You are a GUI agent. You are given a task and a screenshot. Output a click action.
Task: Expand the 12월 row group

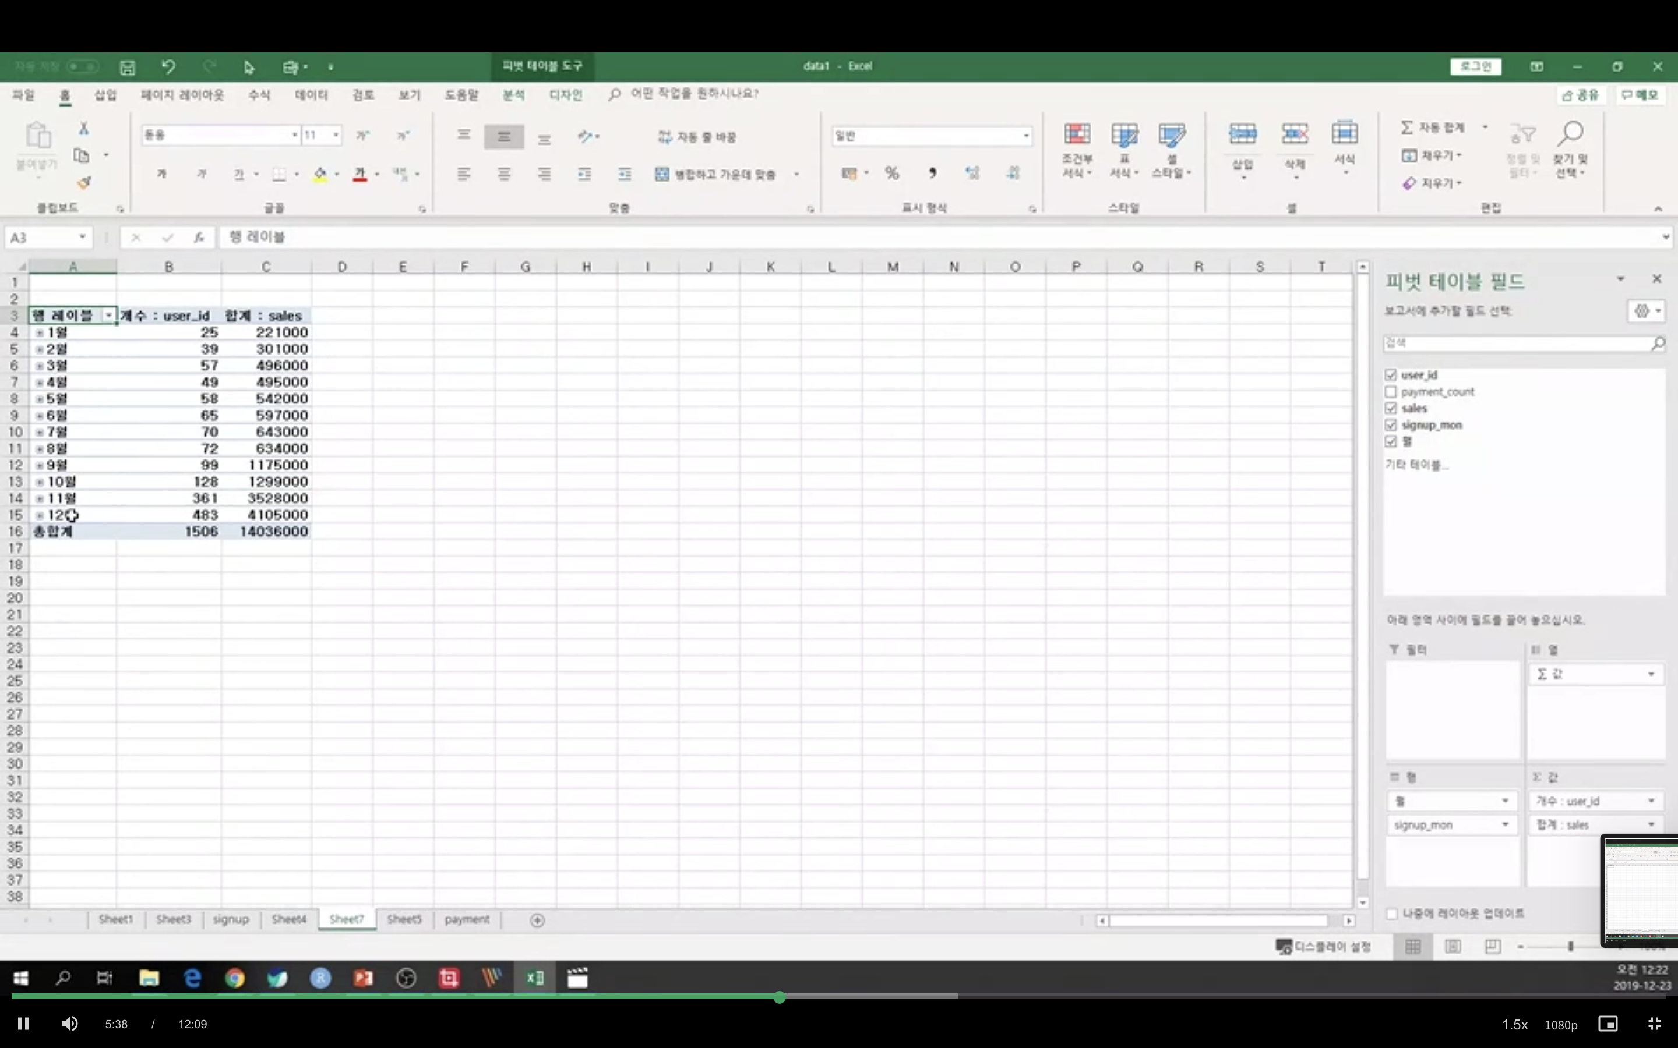pos(40,515)
